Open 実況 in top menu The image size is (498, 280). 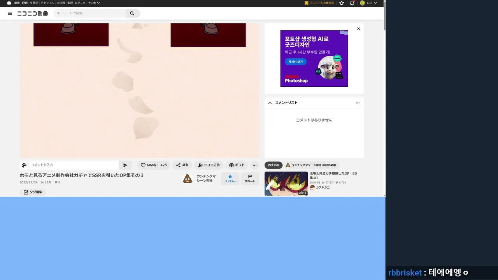click(70, 3)
